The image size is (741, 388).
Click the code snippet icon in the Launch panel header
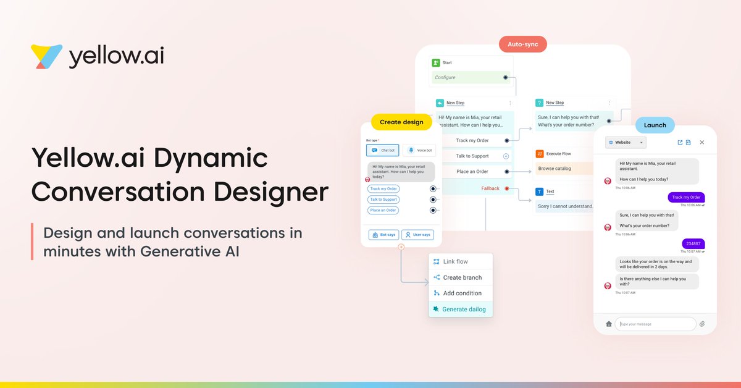[689, 142]
